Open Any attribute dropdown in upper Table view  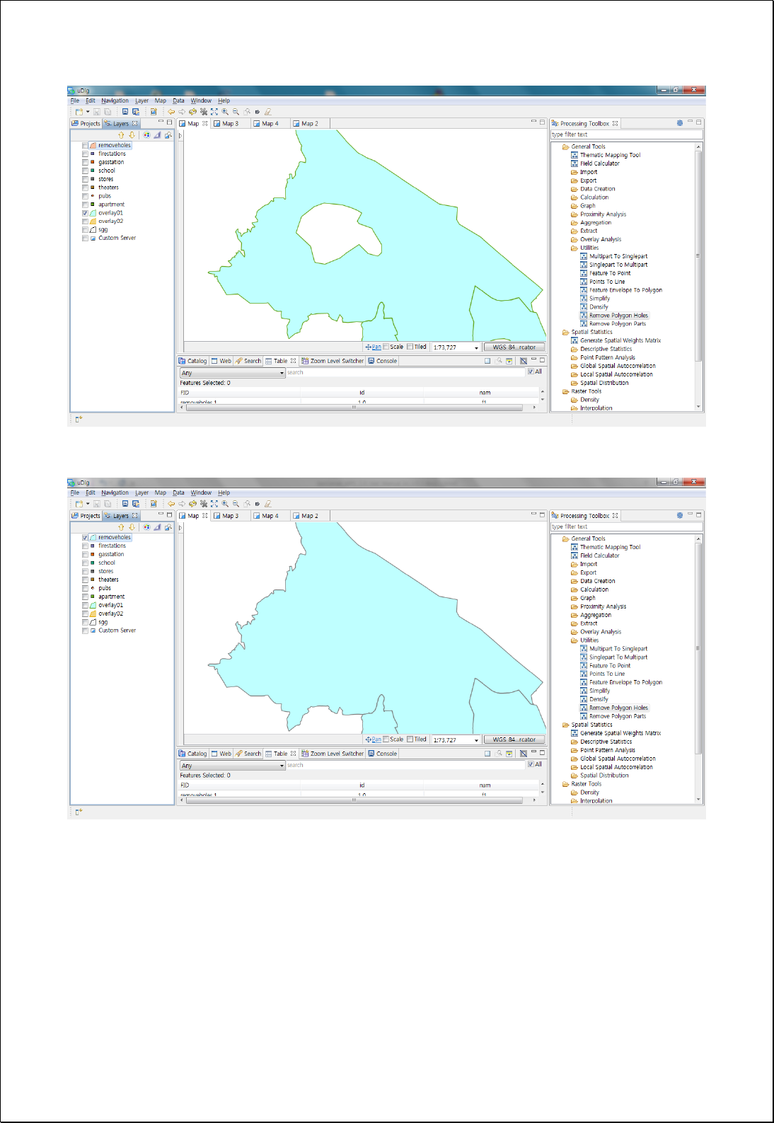(x=282, y=373)
